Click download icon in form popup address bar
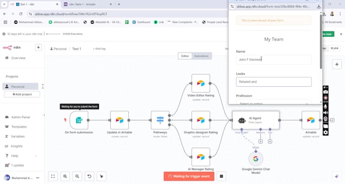 pos(319,7)
